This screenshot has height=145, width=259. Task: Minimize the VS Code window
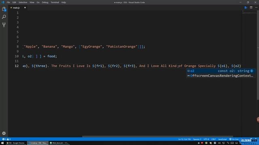(x=240, y=2)
